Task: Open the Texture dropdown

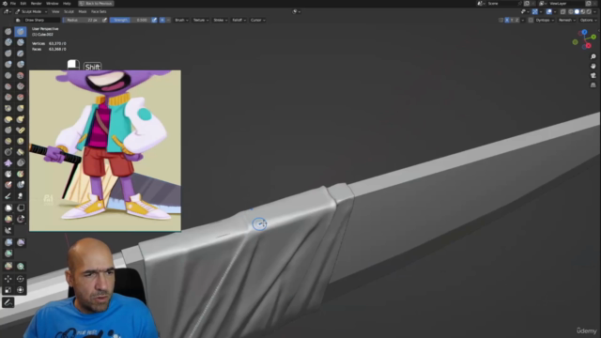Action: tap(200, 20)
